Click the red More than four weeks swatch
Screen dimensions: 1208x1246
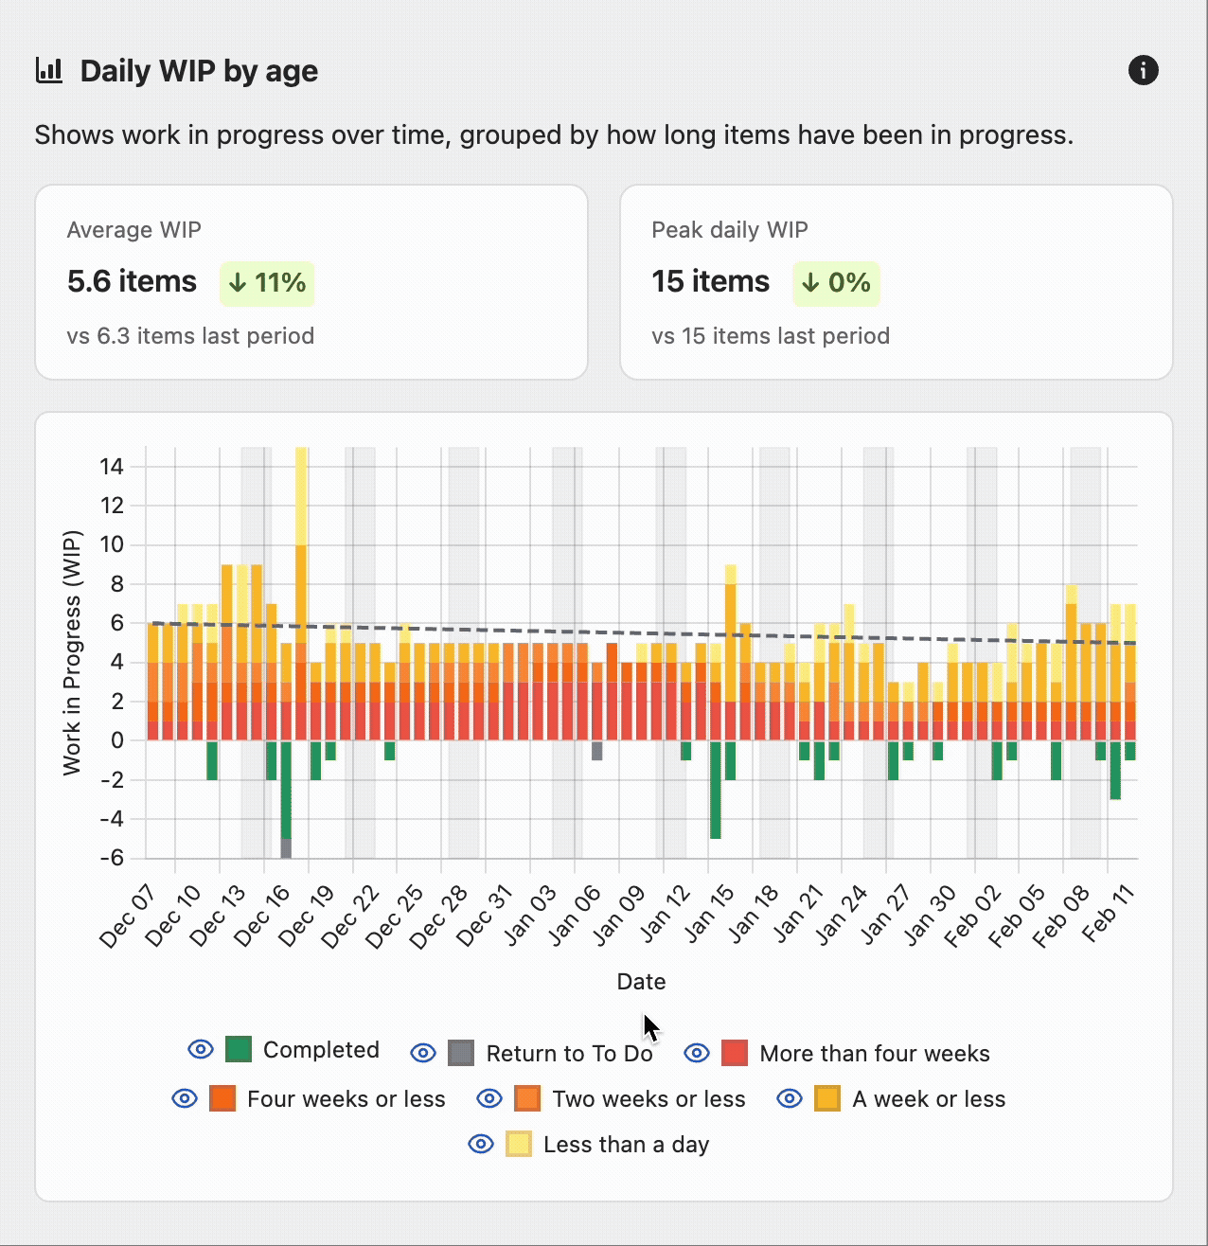tap(735, 1053)
